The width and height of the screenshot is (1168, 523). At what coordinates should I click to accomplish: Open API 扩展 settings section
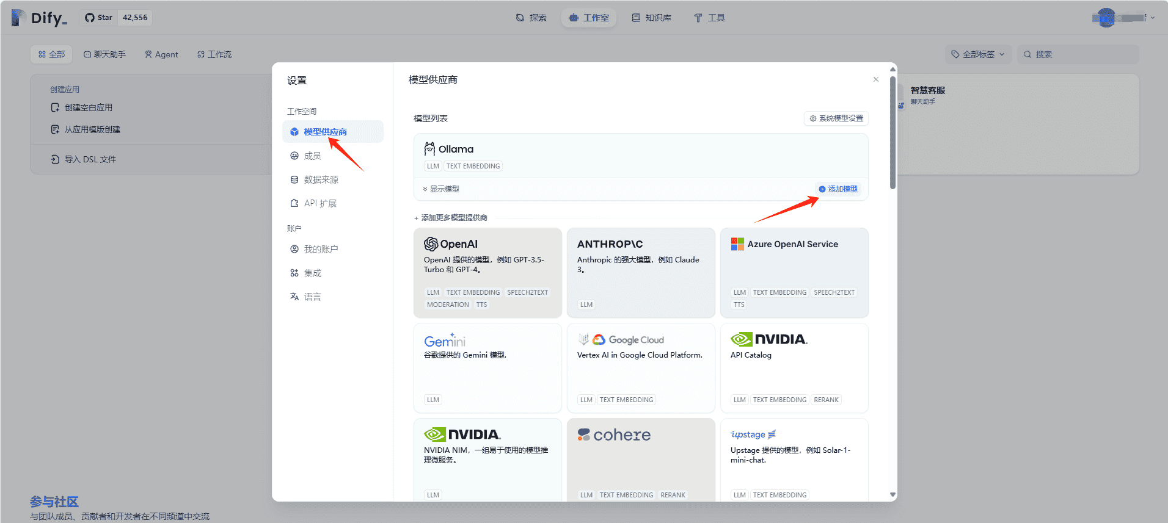tap(333, 203)
